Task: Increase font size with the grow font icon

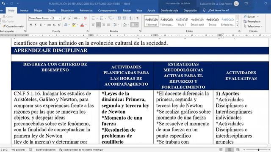Action: tap(64, 18)
